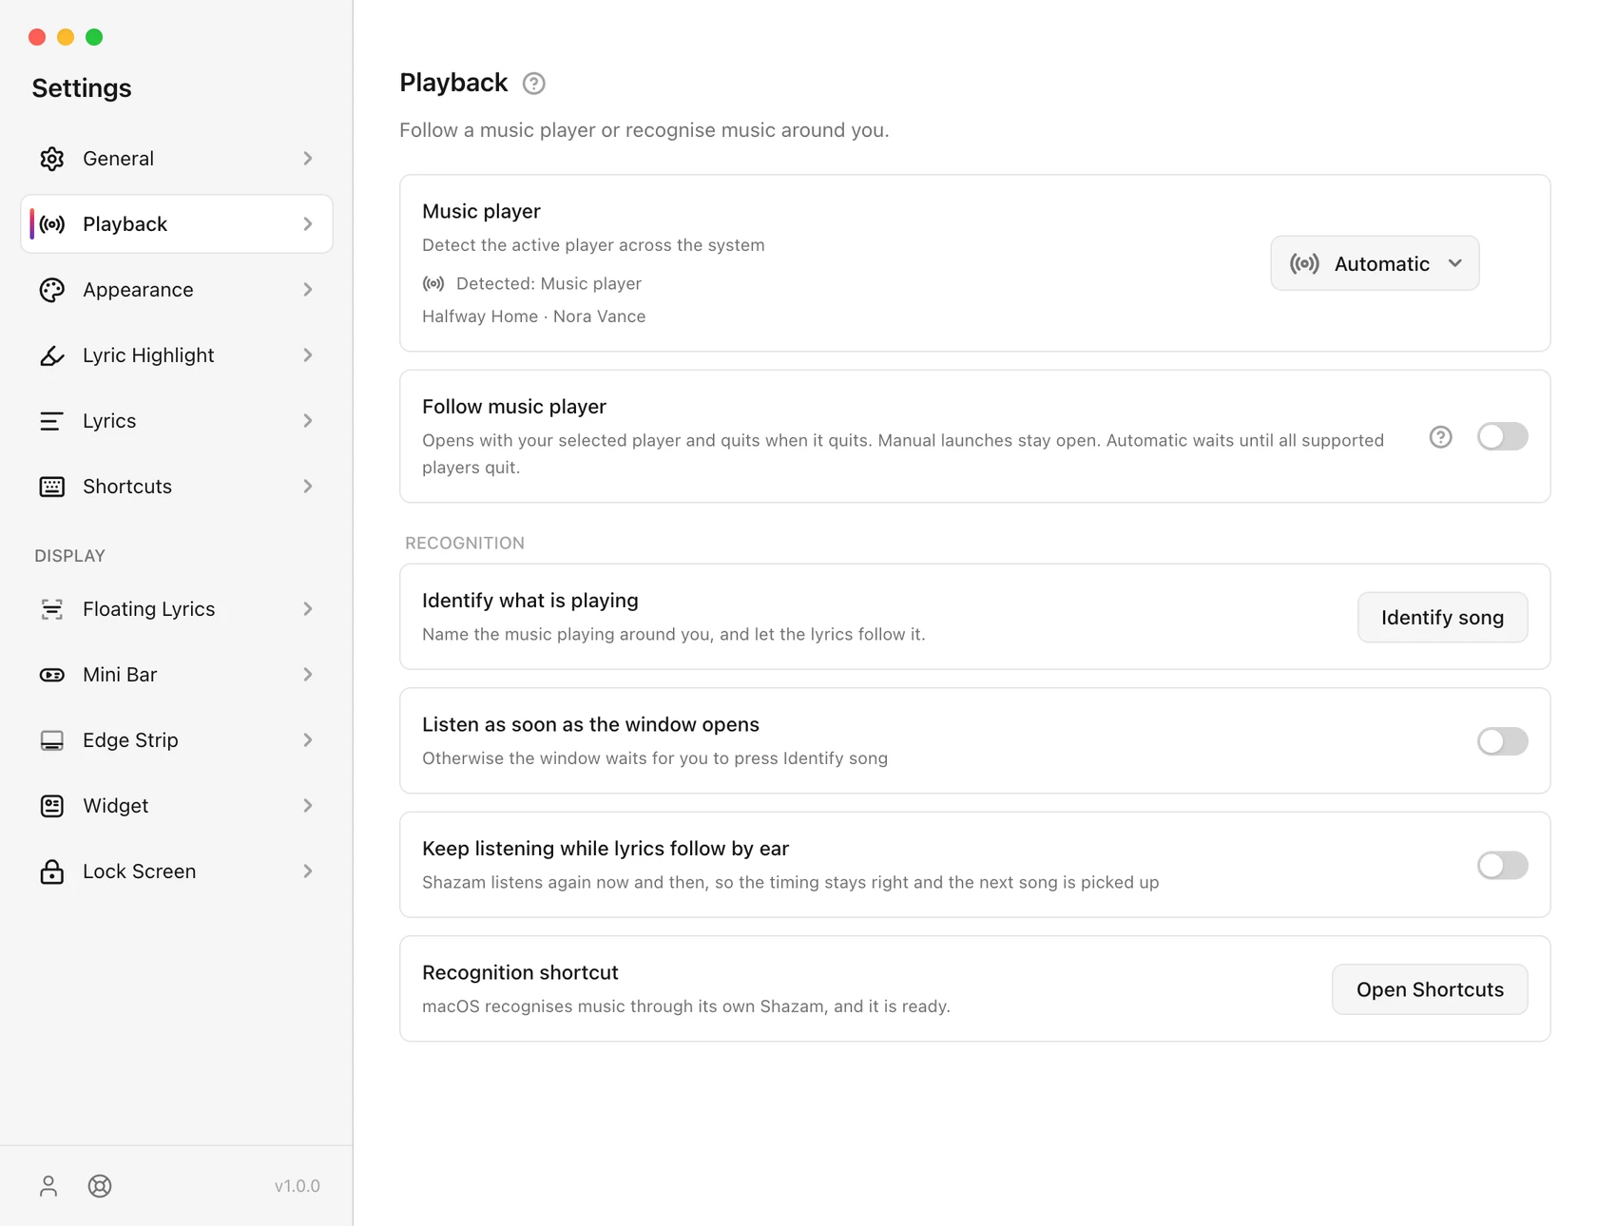The width and height of the screenshot is (1597, 1226).
Task: Click the Lyrics lines icon
Action: [52, 421]
